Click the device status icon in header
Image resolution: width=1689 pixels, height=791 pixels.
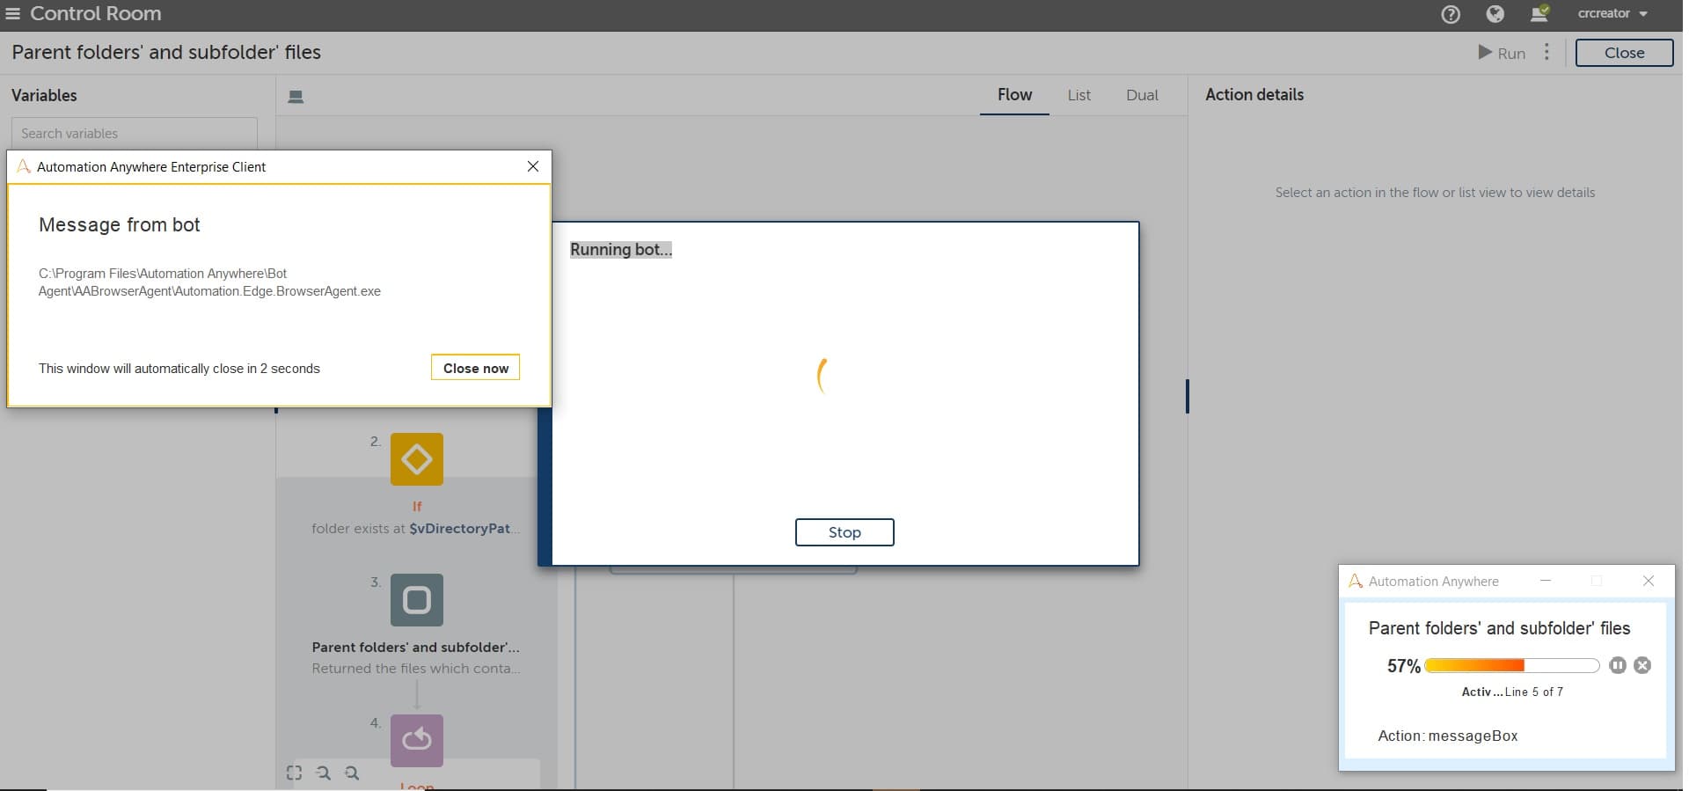[x=1539, y=13]
